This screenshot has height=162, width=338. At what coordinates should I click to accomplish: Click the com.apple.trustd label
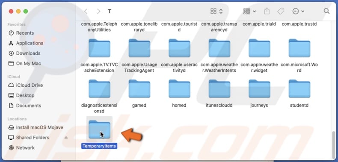[299, 24]
